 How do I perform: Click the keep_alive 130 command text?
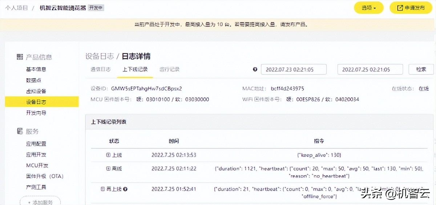pos(319,155)
